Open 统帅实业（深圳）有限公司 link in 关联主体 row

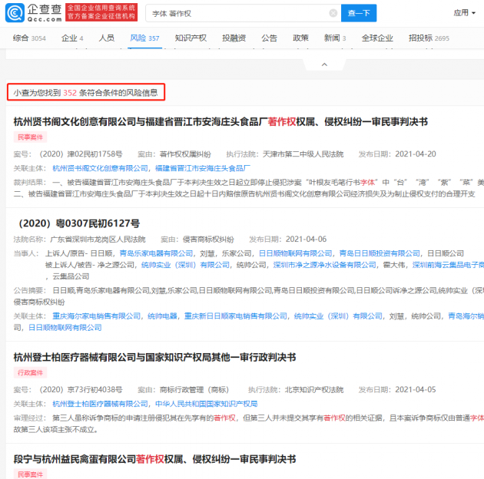(x=338, y=316)
